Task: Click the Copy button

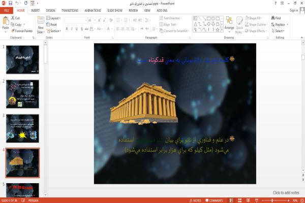Action: (x=16, y=24)
